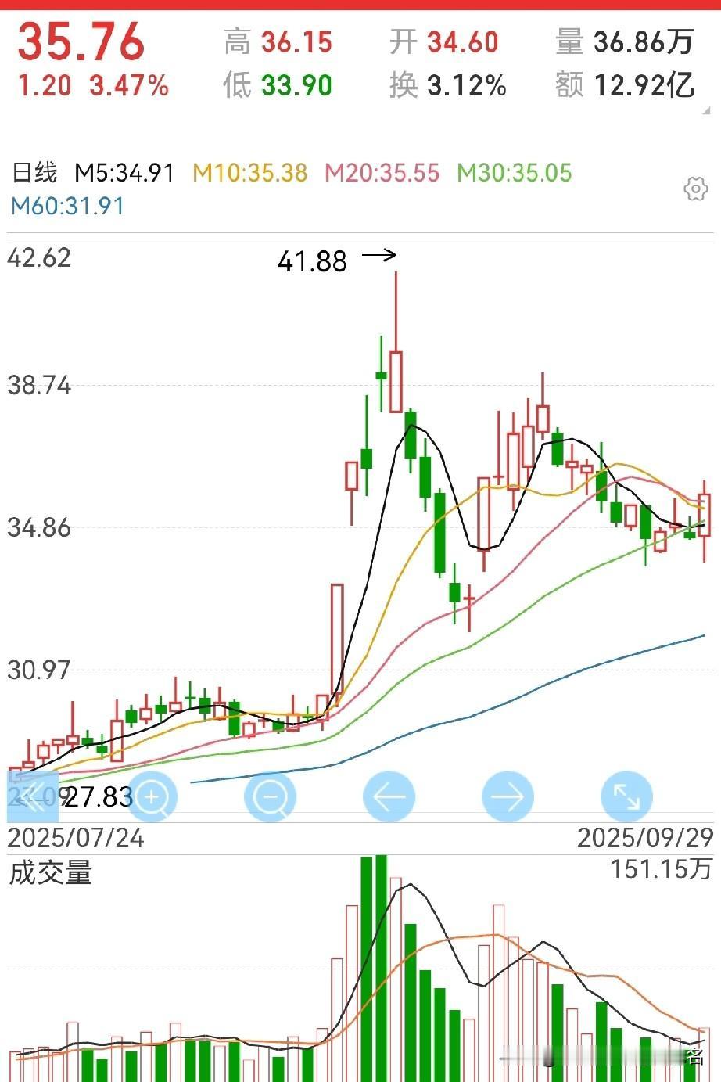The width and height of the screenshot is (721, 1082).
Task: Tap the amount value 12.92亿
Action: pyautogui.click(x=644, y=84)
